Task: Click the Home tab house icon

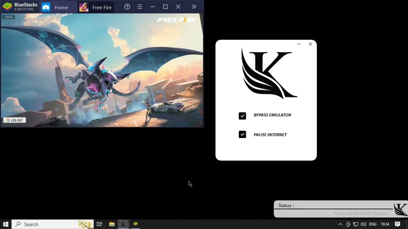Action: 46,7
